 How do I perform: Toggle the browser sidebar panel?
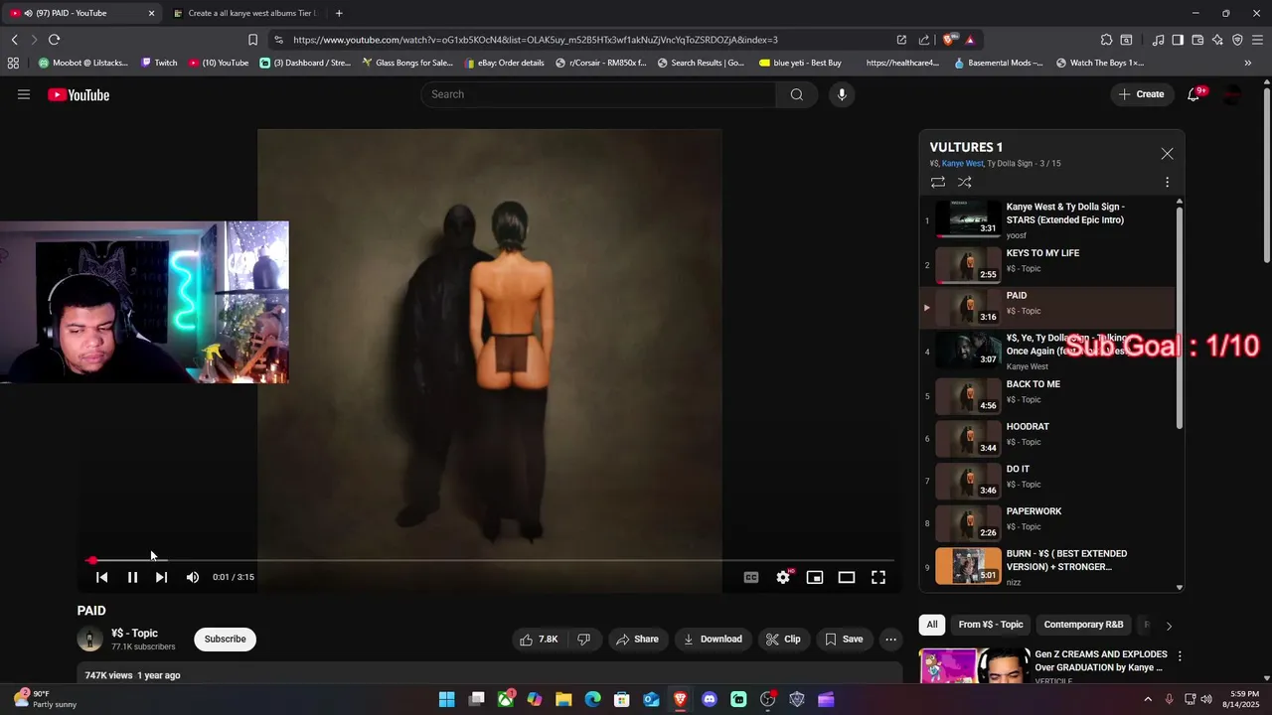(1178, 40)
